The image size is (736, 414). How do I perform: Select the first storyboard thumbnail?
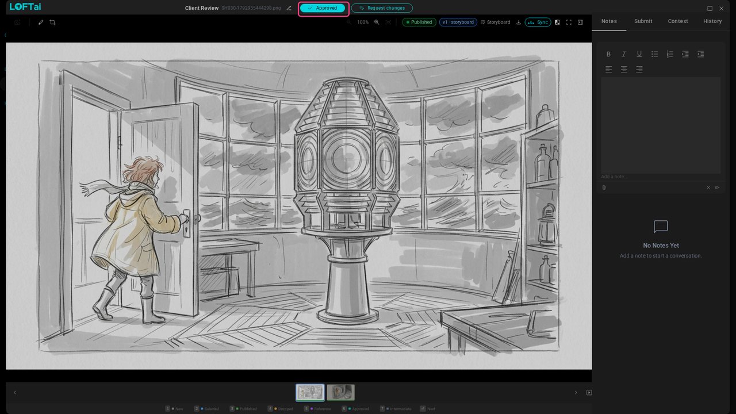pos(310,393)
